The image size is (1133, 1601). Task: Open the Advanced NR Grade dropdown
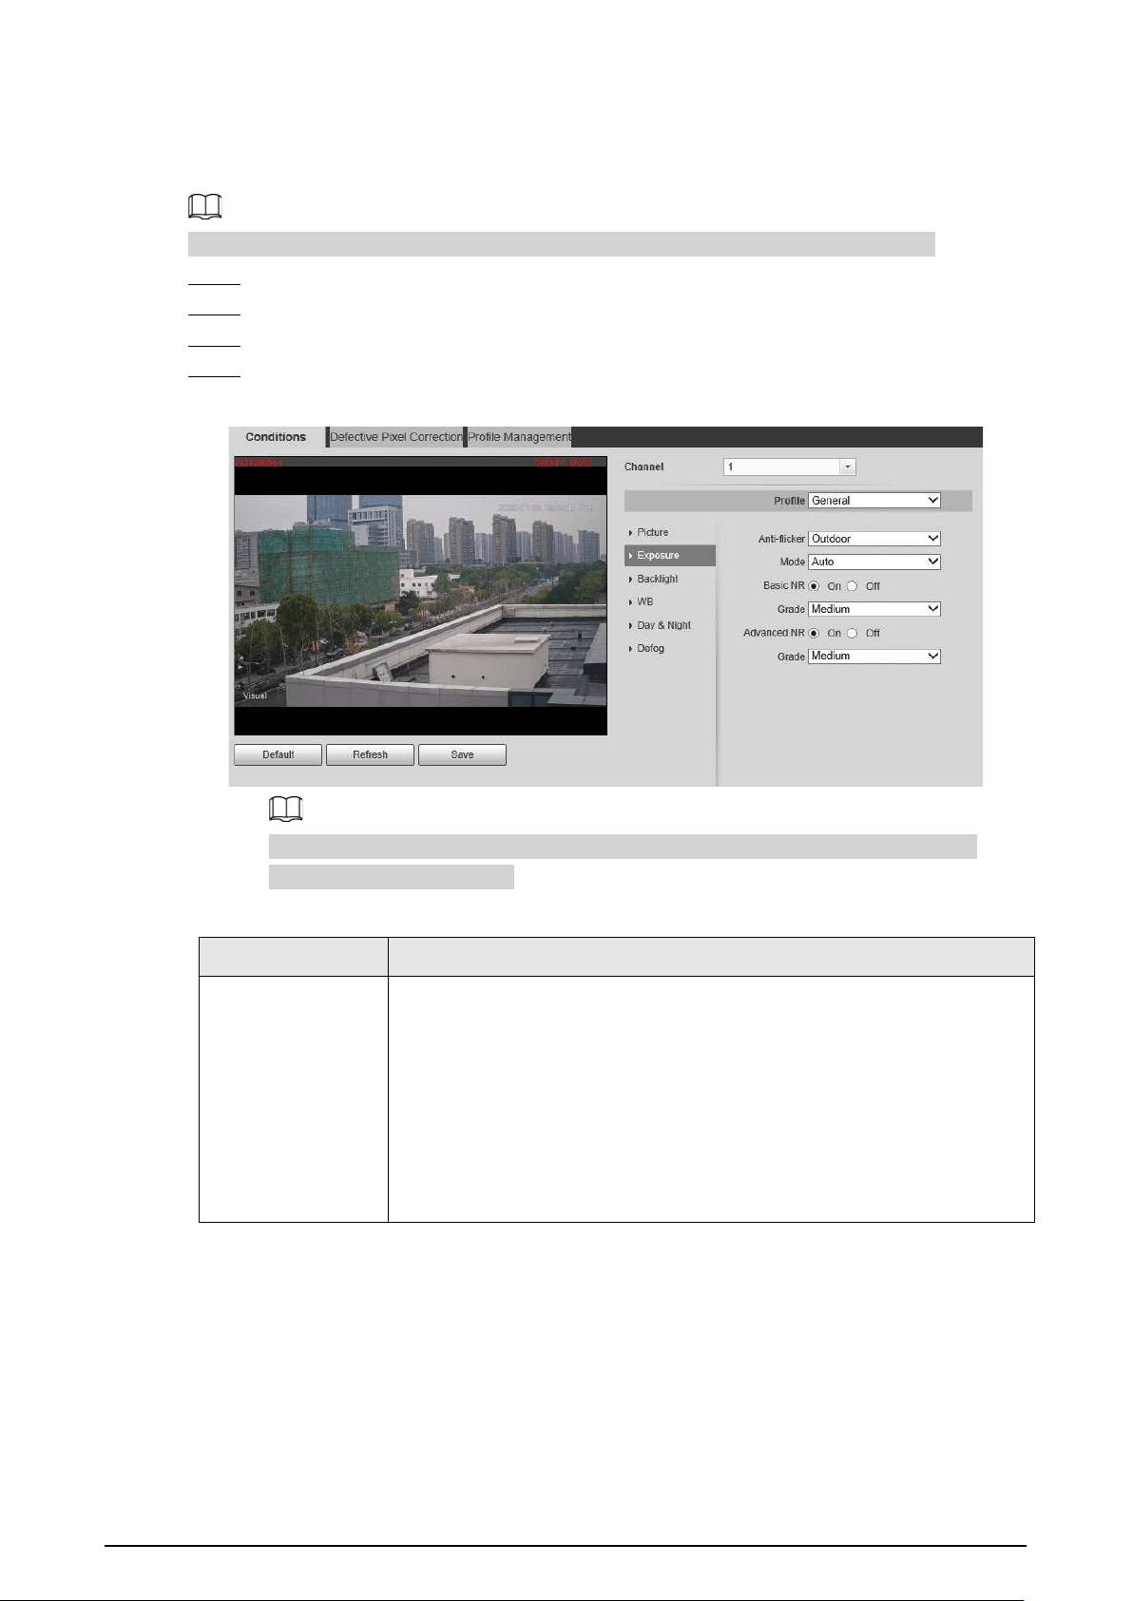874,656
